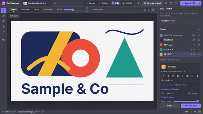Open project folder icon
Viewport: 203px width, 114px height.
tap(139, 3)
